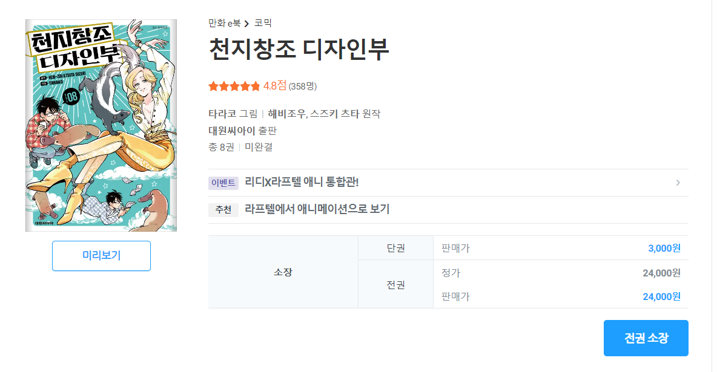Click the 이벤트 badge label

click(x=223, y=183)
